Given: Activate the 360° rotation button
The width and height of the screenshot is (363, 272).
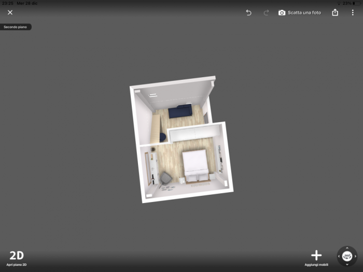Looking at the screenshot, I should point(347,256).
